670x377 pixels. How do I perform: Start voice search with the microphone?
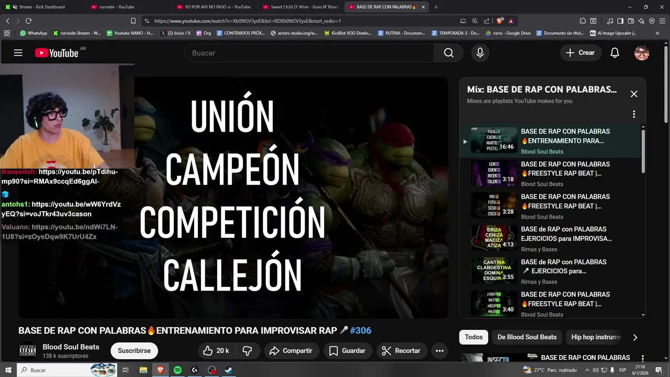[480, 53]
